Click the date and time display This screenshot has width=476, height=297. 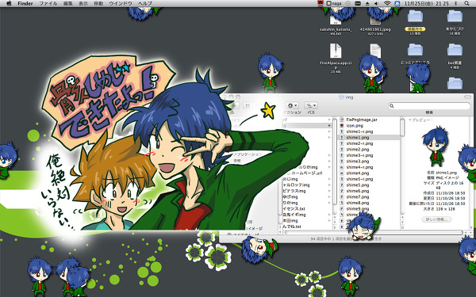coord(426,3)
